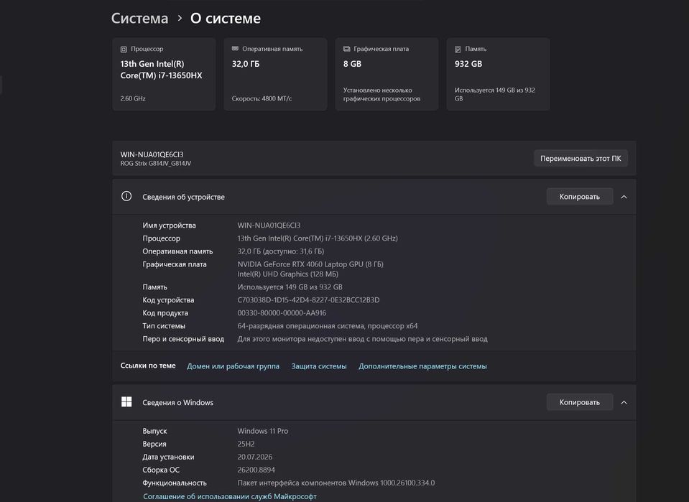Screen dimensions: 689x502
Task: Select OS build value 26200.8894
Action: pos(256,470)
